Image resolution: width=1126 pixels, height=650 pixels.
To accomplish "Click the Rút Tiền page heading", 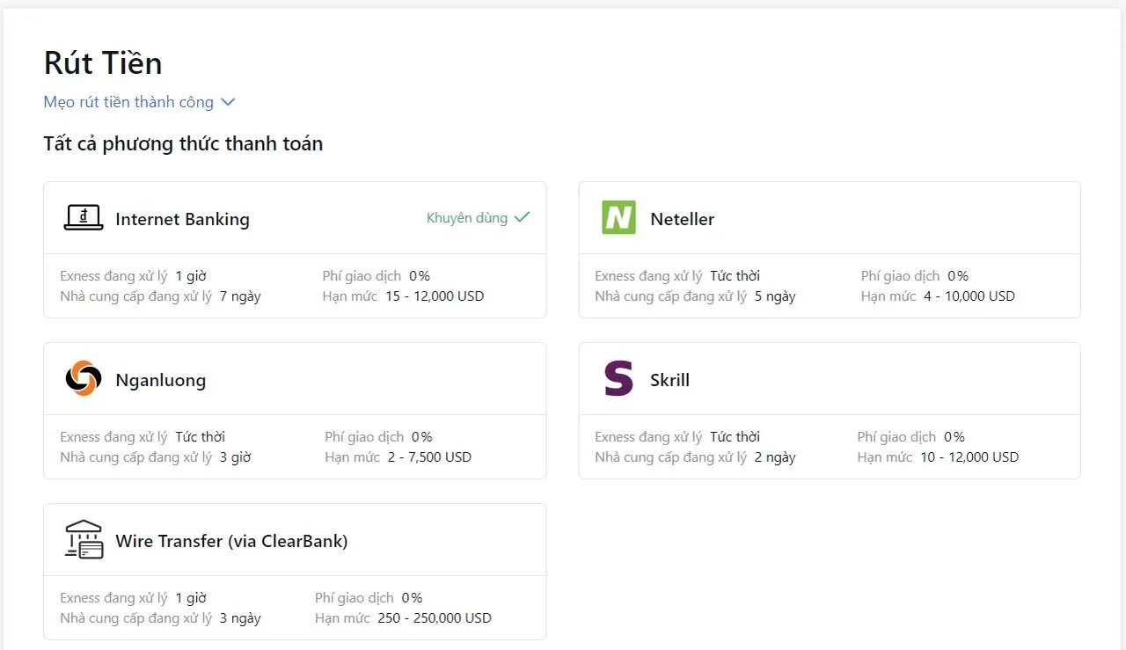I will (103, 63).
